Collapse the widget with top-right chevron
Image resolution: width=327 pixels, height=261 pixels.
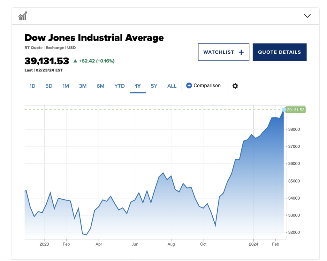(x=308, y=16)
